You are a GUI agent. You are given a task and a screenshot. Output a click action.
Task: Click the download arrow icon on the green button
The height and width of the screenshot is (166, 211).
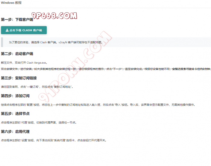click(x=7, y=30)
